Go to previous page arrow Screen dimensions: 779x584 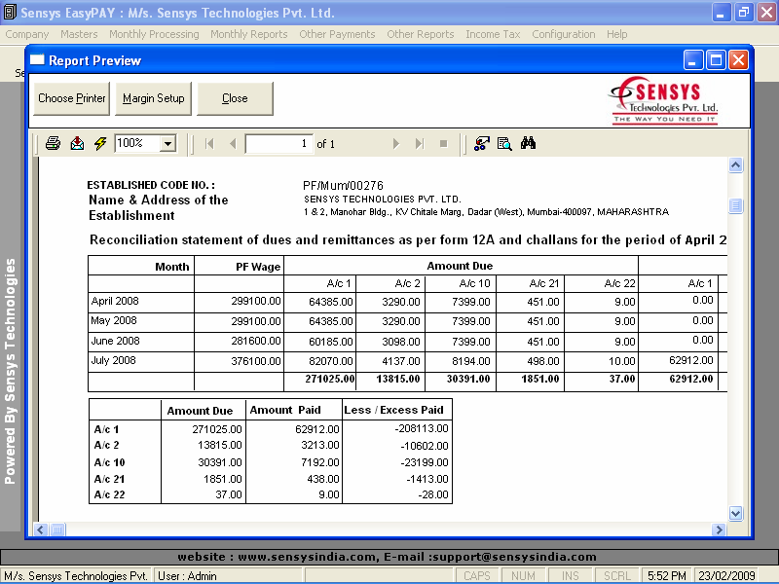tap(233, 144)
